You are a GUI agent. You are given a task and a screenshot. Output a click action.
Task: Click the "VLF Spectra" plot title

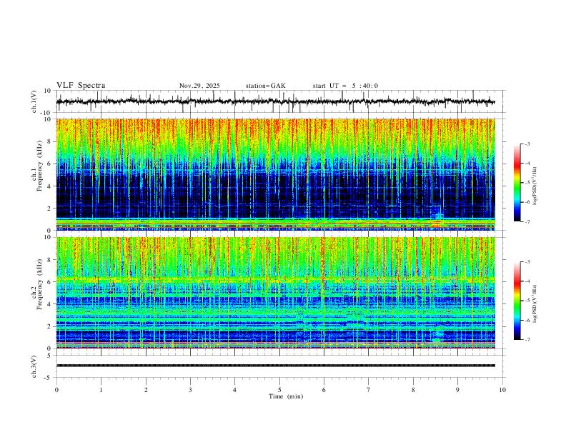point(81,86)
